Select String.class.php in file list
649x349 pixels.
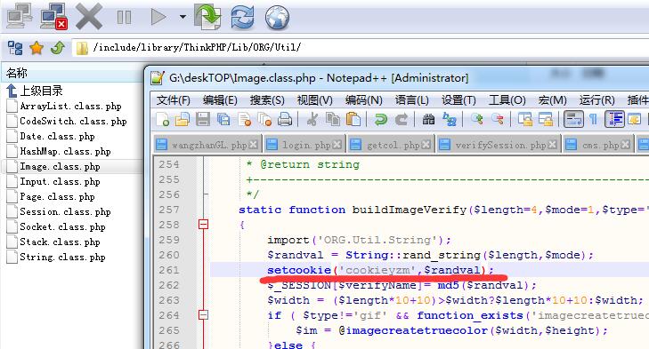click(x=56, y=257)
